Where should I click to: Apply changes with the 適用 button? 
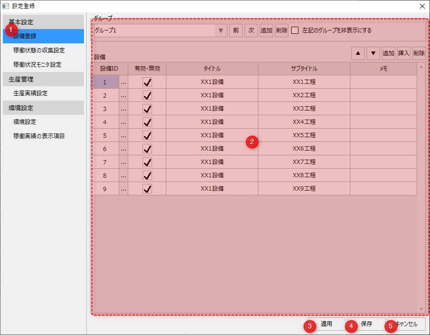[x=326, y=325]
